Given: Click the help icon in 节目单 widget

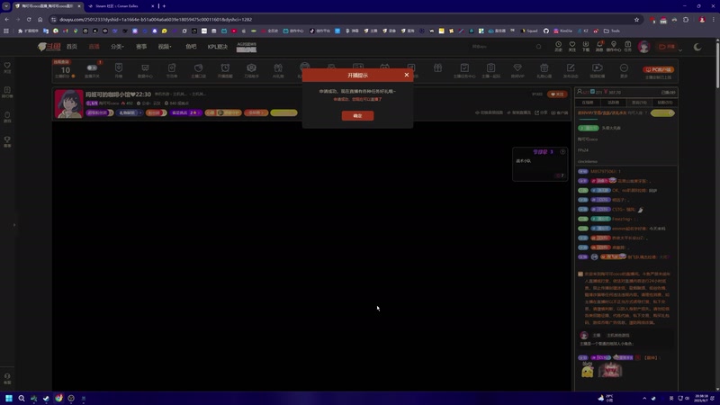Looking at the screenshot, I should click(562, 152).
